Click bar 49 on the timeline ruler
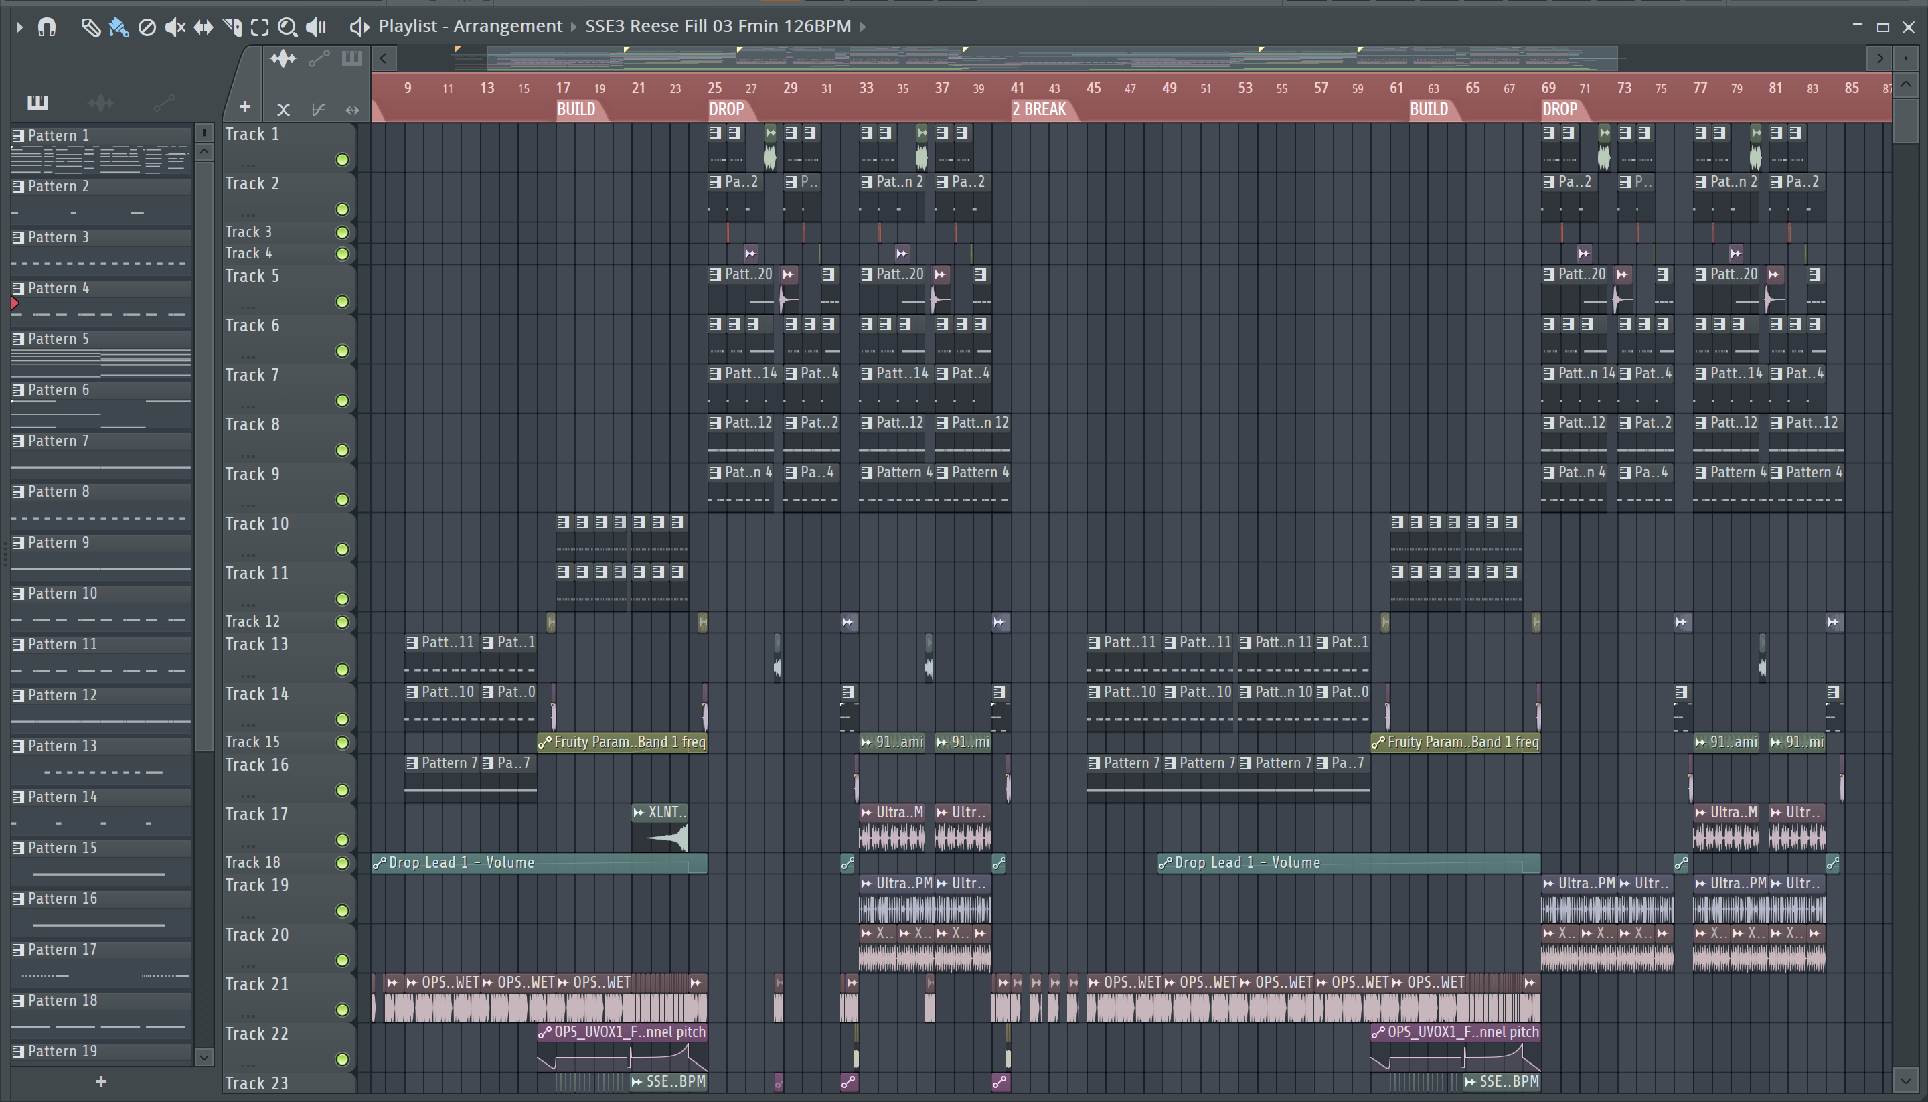Screen dimensions: 1928x1102 pos(1169,88)
